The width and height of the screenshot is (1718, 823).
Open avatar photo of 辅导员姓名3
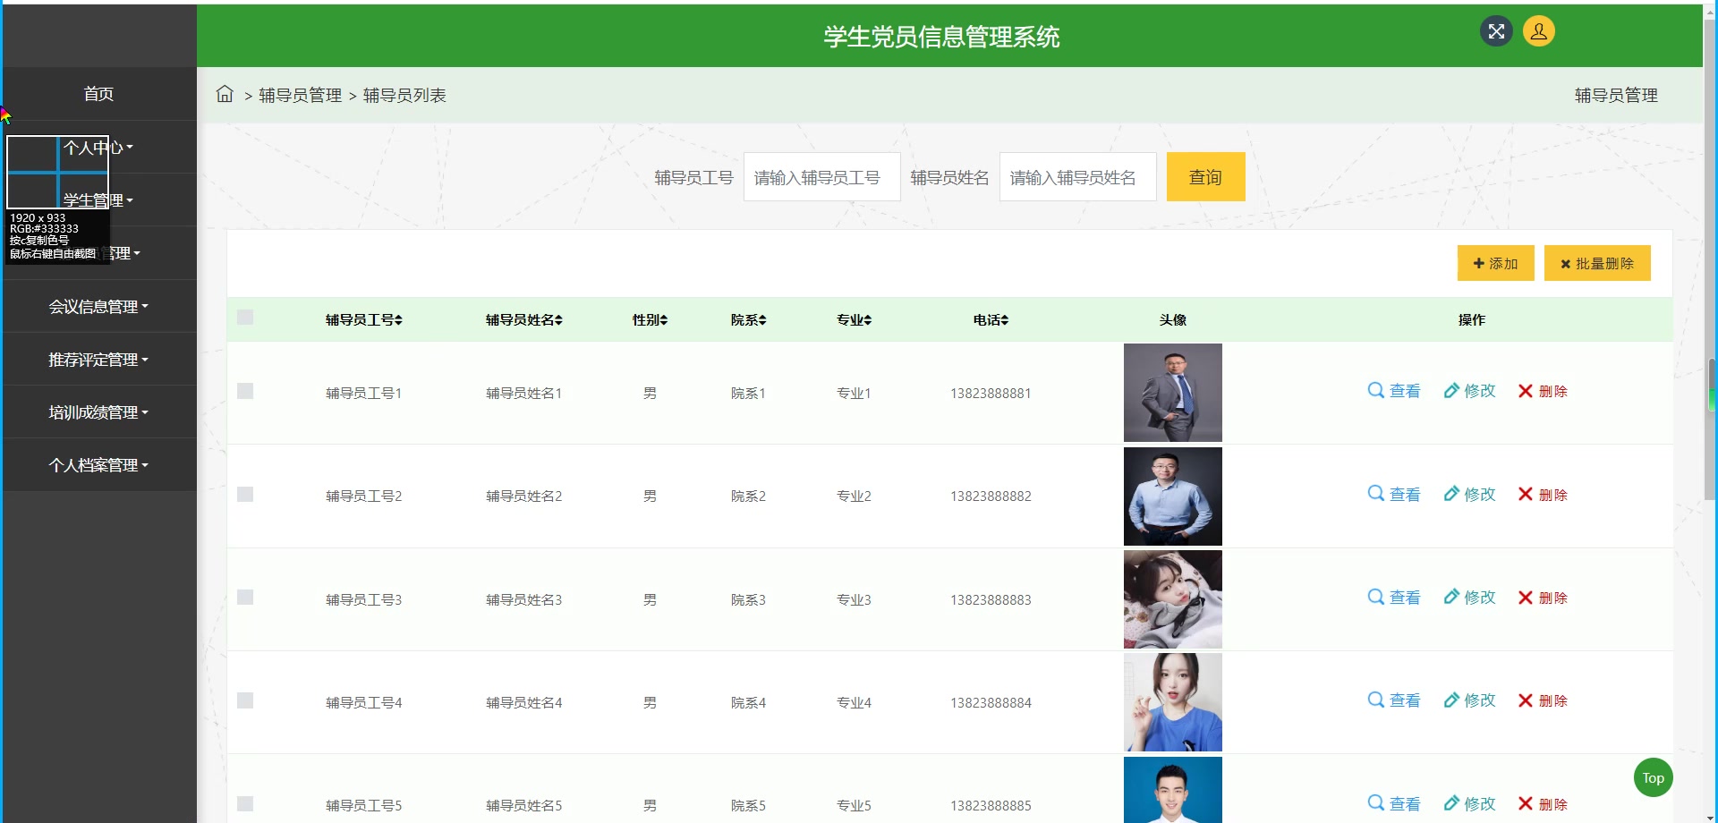point(1173,599)
